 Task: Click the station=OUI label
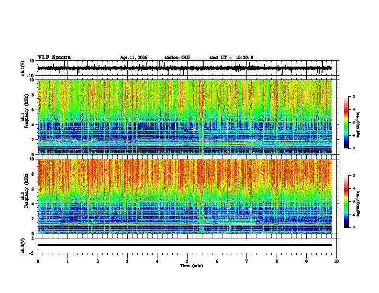coord(177,57)
